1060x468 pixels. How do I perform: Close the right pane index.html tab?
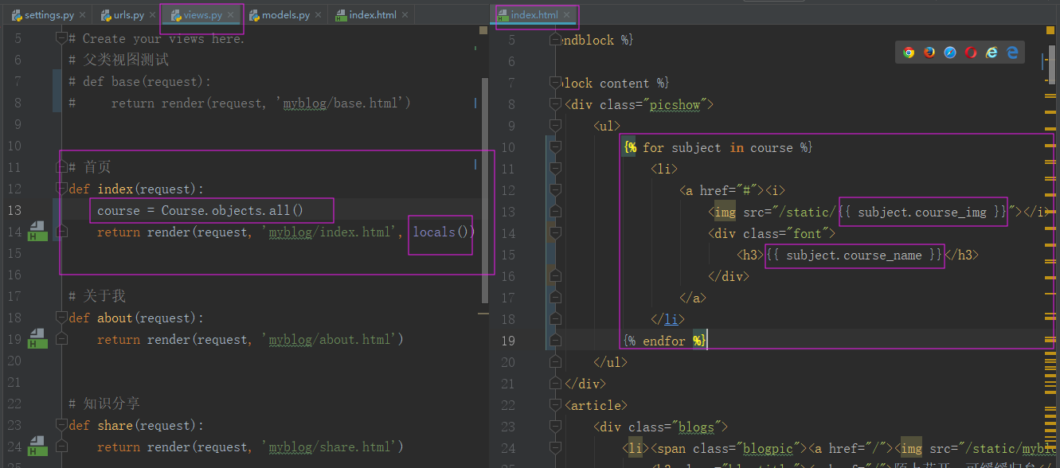coord(568,15)
